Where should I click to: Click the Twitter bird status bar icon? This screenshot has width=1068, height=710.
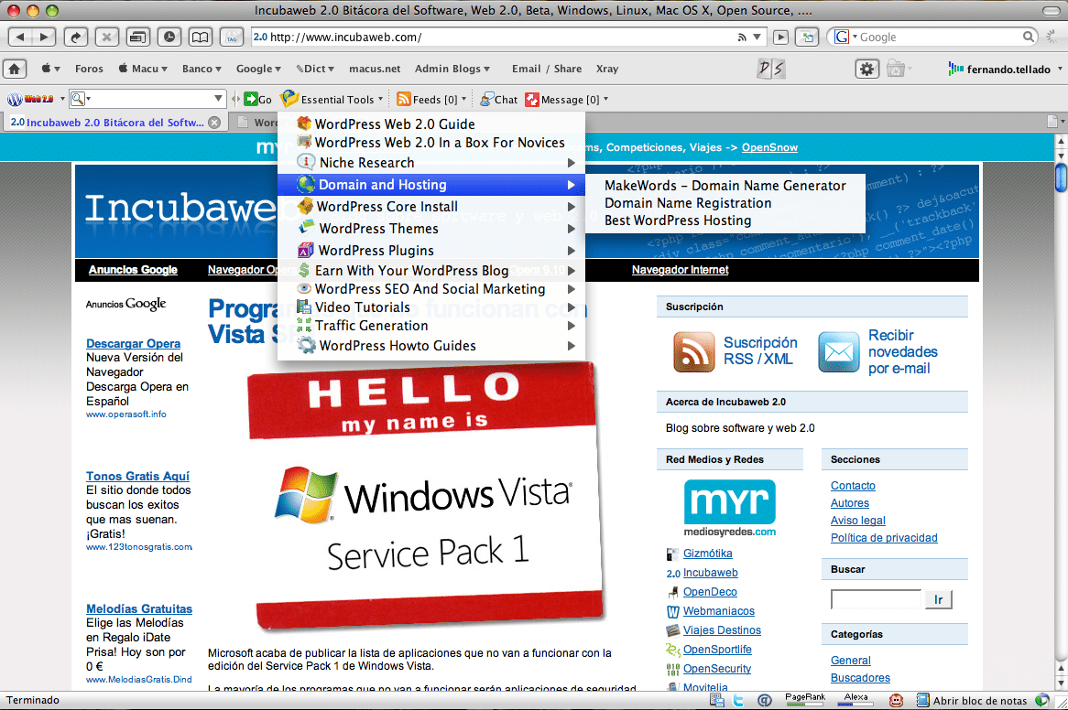click(x=738, y=700)
